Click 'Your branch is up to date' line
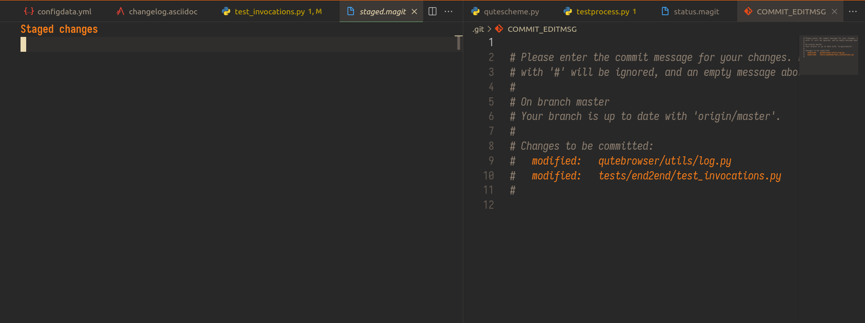The height and width of the screenshot is (323, 865). tap(645, 116)
